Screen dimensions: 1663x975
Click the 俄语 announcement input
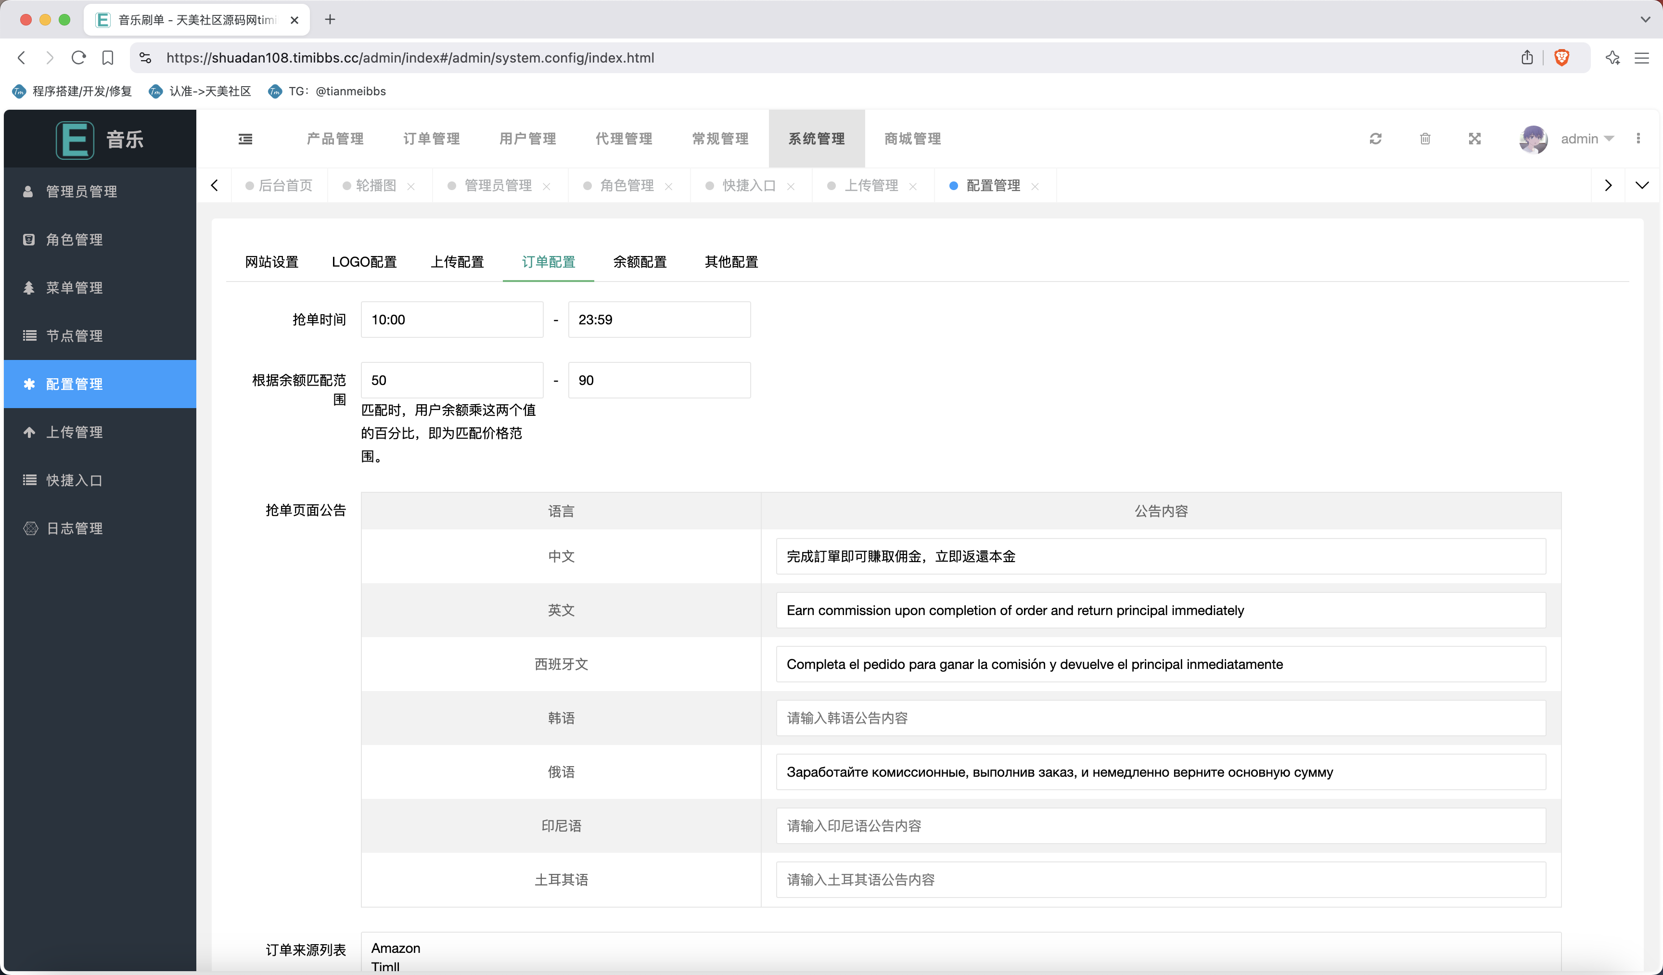1161,772
